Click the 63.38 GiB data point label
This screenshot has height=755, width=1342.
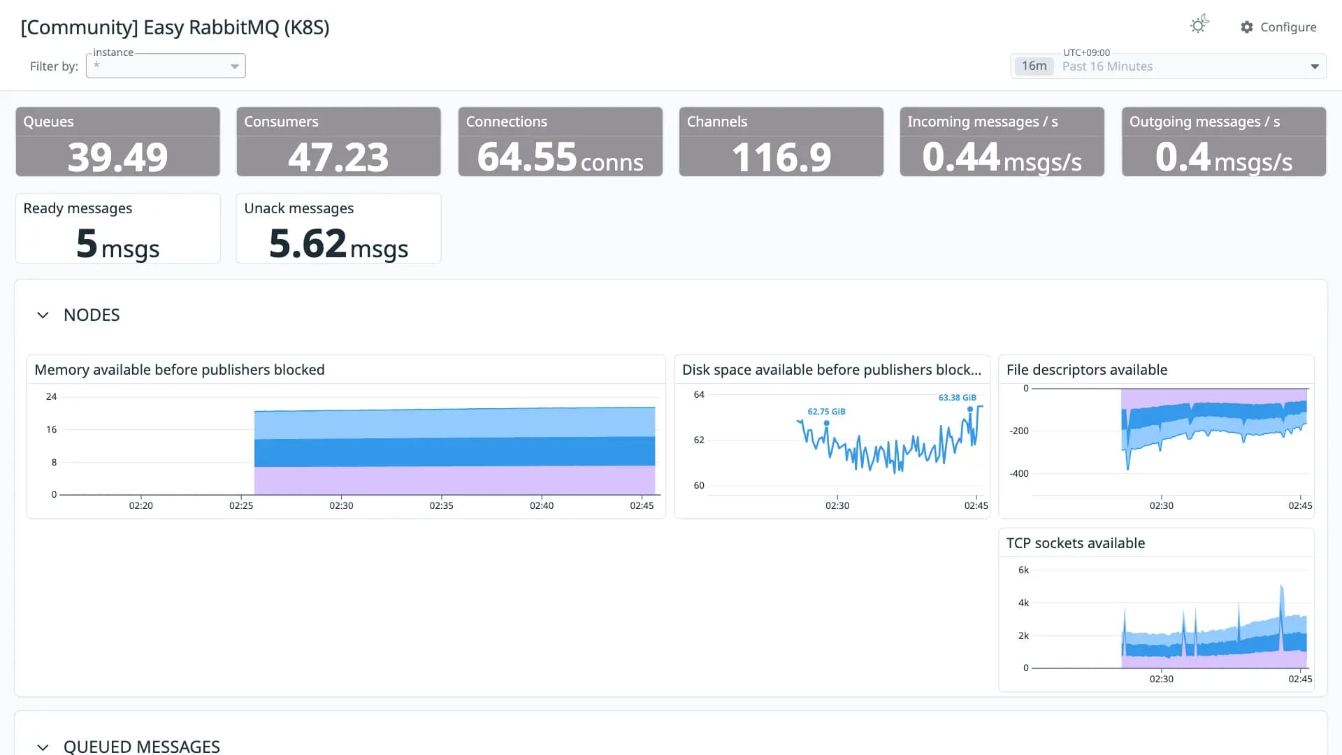957,398
